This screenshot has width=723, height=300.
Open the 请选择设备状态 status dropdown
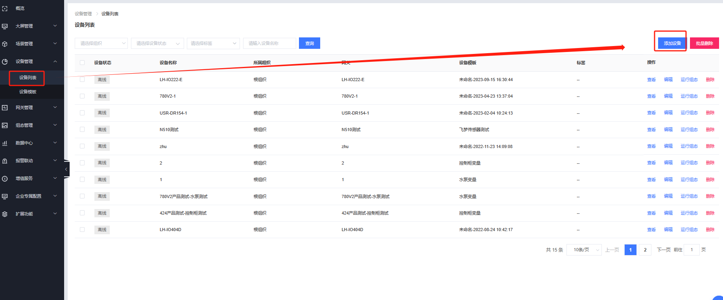click(157, 43)
